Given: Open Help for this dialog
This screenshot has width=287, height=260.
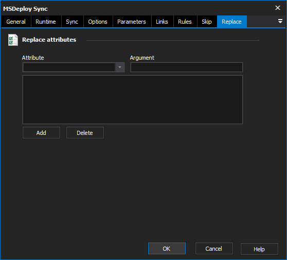Looking at the screenshot, I should 259,249.
